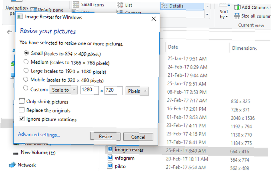Close the Image Resizer dialog
The image size is (271, 174).
point(154,19)
